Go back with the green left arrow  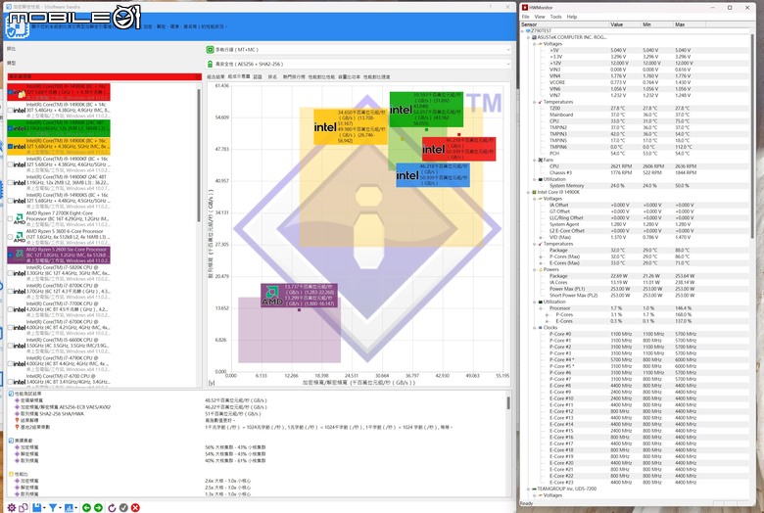(x=87, y=508)
